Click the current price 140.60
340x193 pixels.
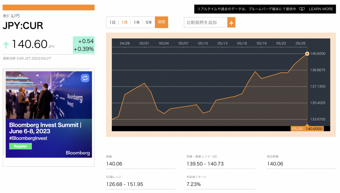point(29,44)
